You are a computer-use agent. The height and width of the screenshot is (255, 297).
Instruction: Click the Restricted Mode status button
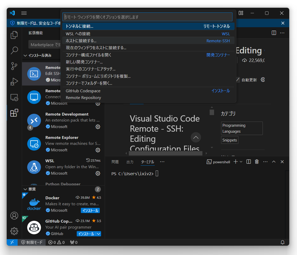pos(32,242)
